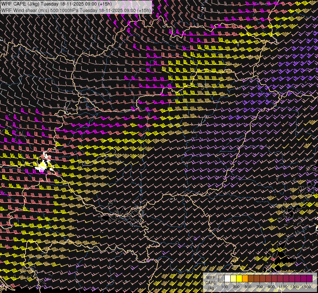Click the 'CAPE' word in the legend

pyautogui.click(x=211, y=283)
